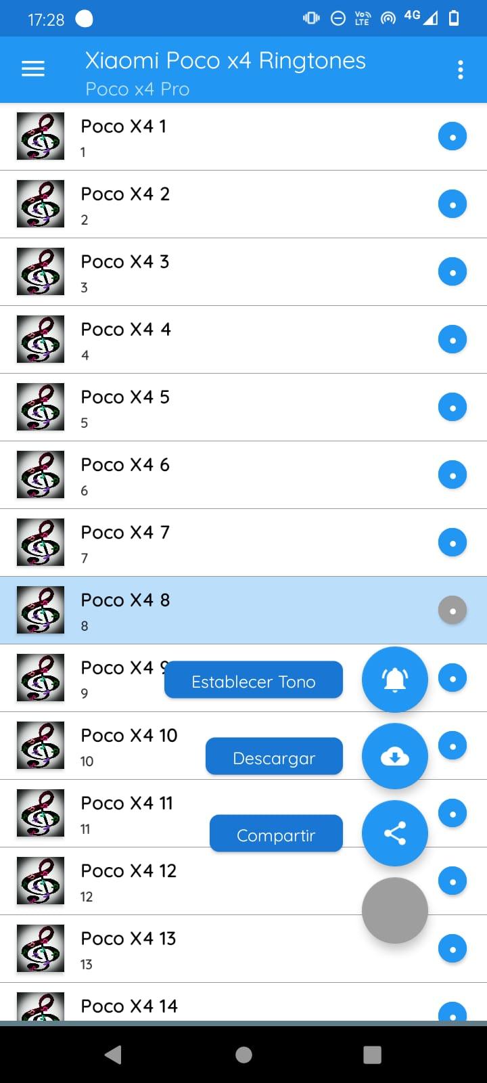Open the hamburger navigation menu

33,69
